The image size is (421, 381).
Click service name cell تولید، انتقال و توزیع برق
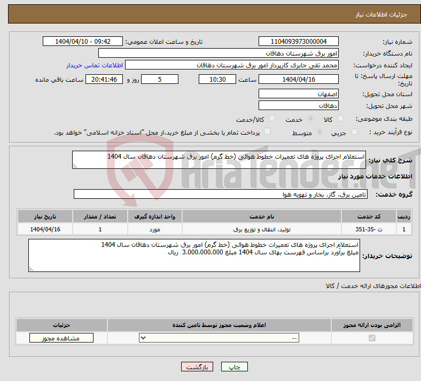(262, 229)
